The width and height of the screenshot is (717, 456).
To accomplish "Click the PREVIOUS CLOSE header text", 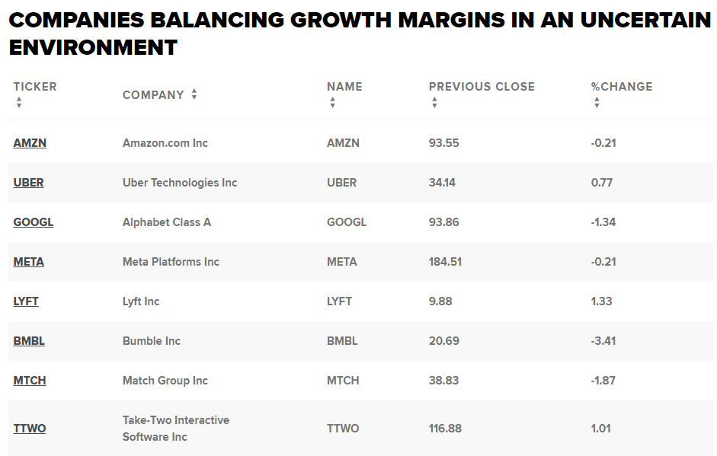I will [x=482, y=87].
